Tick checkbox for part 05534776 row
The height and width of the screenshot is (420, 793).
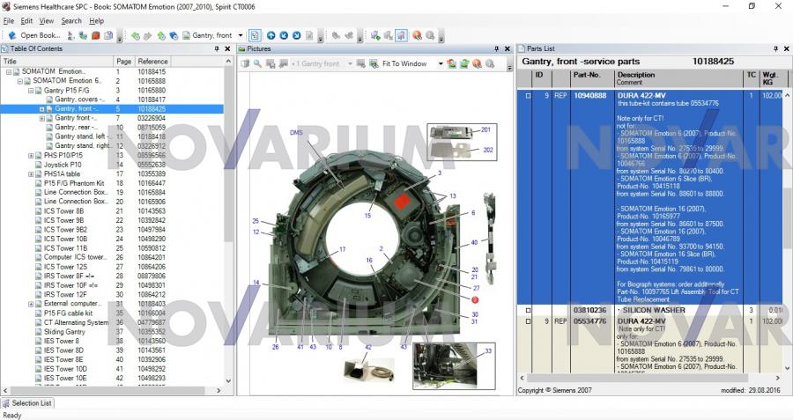[528, 321]
